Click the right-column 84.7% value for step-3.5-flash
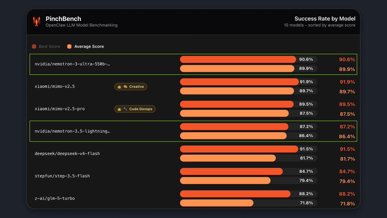This screenshot has height=218, width=387. click(347, 171)
